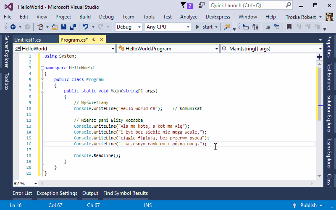Save the current file with single floppy icon

[64, 27]
